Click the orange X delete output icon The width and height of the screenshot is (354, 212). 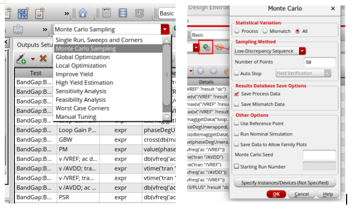pos(43,58)
